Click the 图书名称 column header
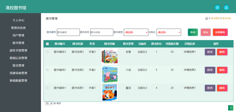The width and height of the screenshot is (236, 112). pos(78,44)
